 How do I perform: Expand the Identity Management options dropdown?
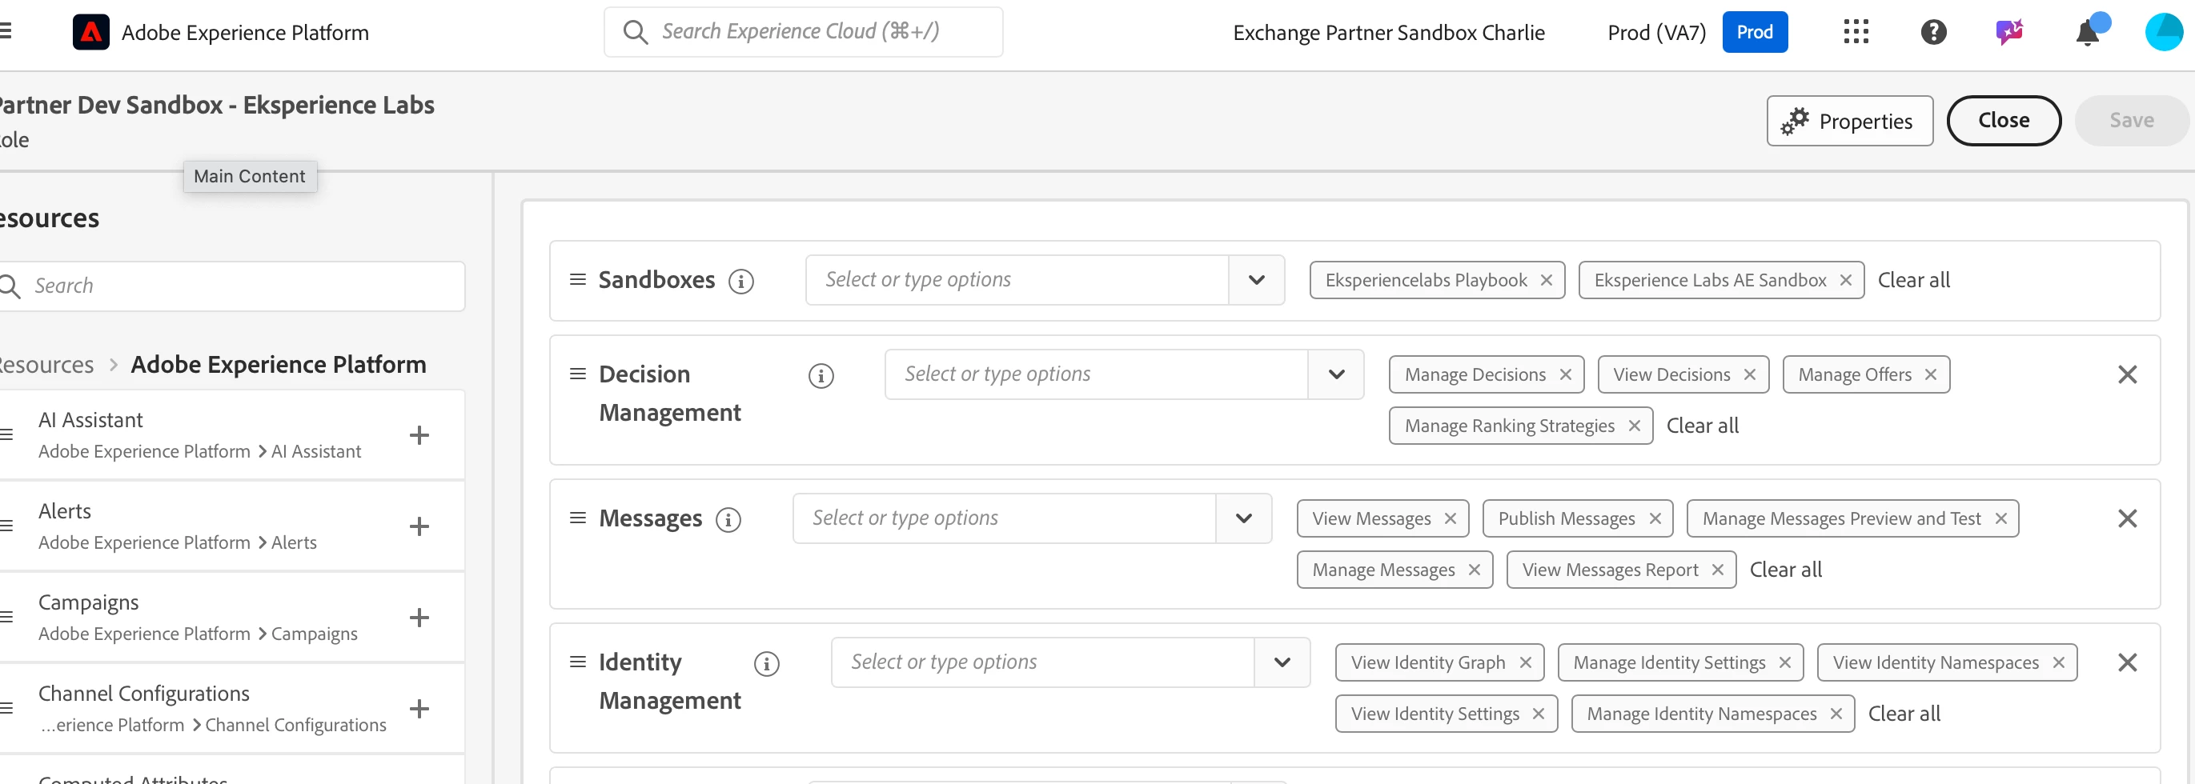1282,662
